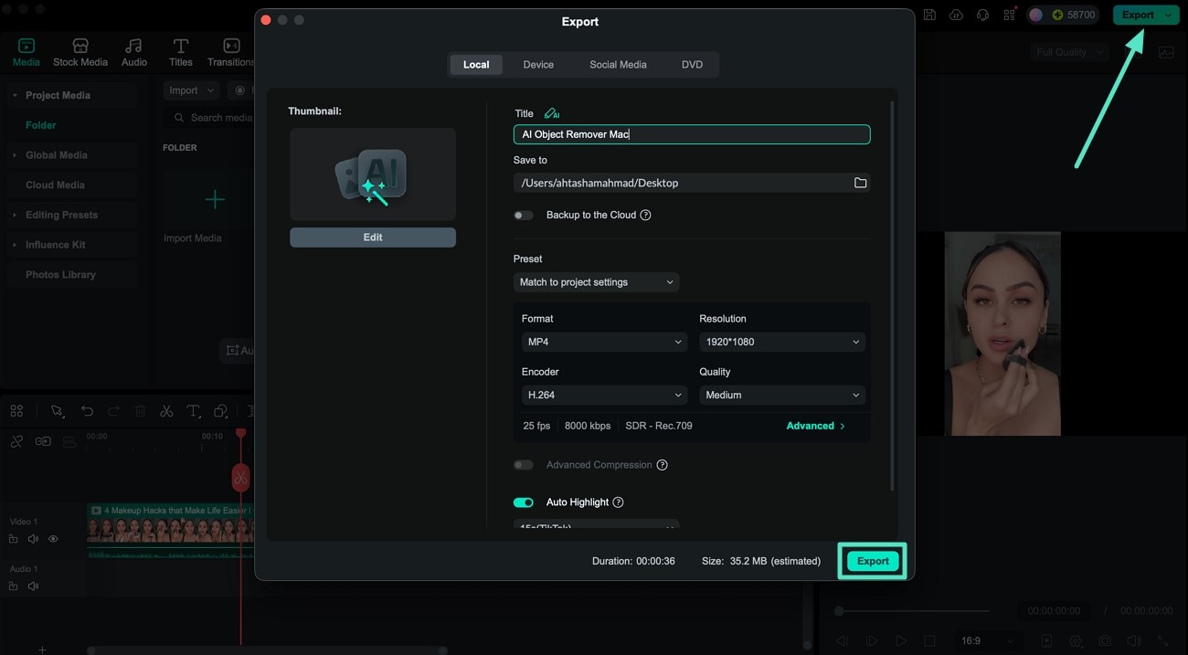Turn on Advanced Compression
The width and height of the screenshot is (1188, 655).
pos(523,464)
